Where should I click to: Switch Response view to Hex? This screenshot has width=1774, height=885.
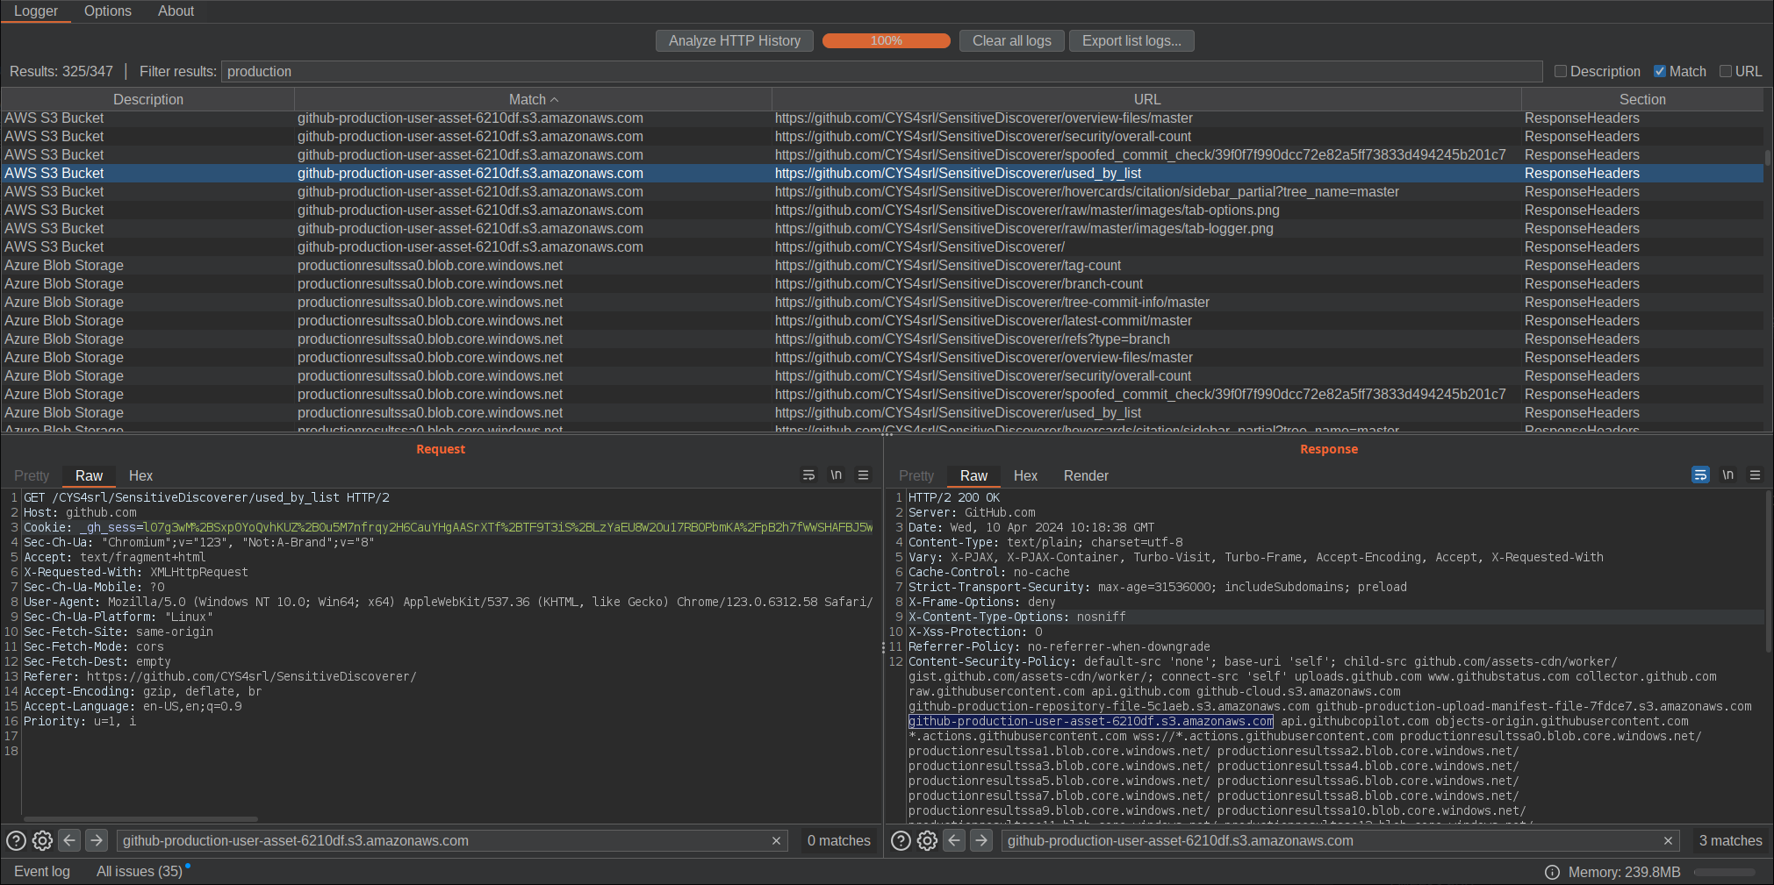[1025, 476]
